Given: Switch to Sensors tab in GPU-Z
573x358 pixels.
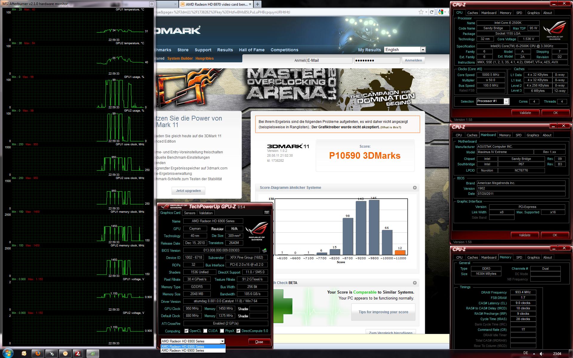Looking at the screenshot, I should (x=190, y=213).
